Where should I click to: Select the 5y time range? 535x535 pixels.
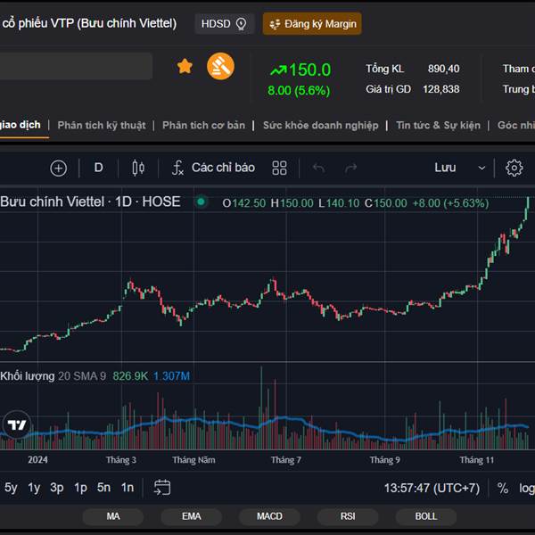11,488
